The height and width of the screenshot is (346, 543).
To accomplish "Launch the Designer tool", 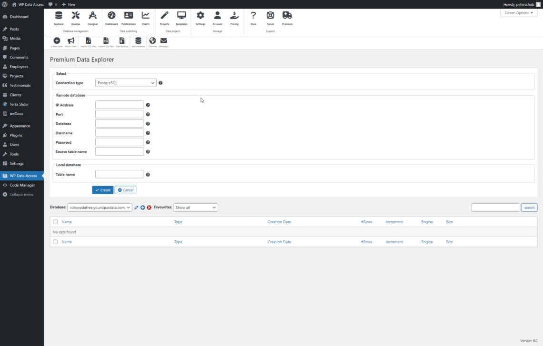I will coord(92,18).
